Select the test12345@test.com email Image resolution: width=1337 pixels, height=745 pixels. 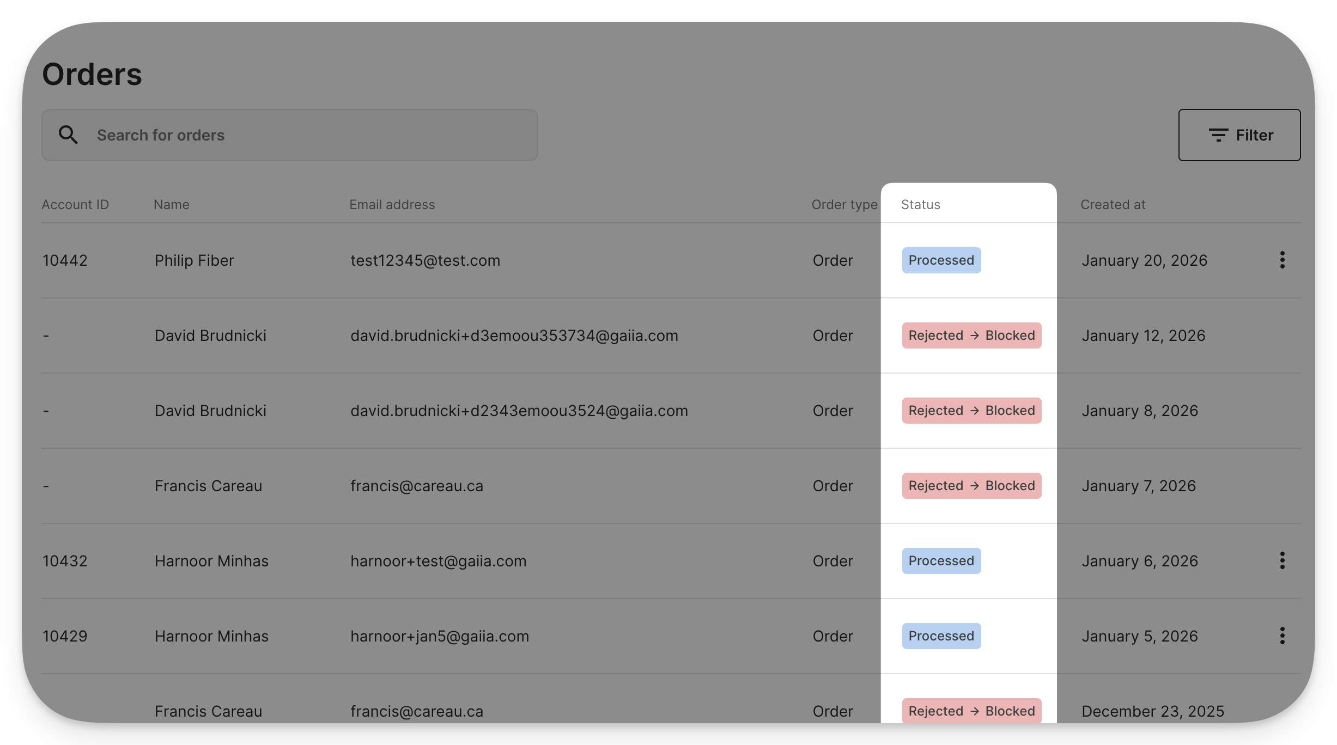425,260
